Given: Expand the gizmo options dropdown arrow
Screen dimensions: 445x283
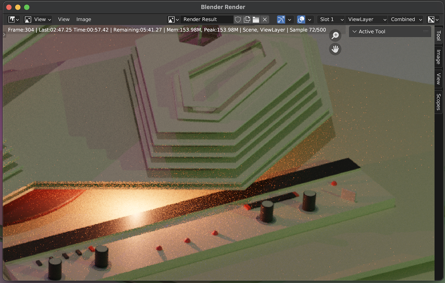Looking at the screenshot, I should (290, 19).
